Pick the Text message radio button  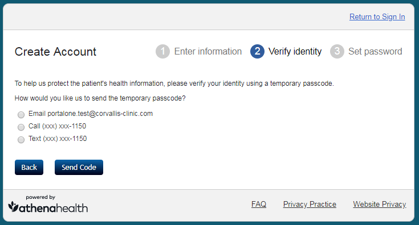[21, 140]
